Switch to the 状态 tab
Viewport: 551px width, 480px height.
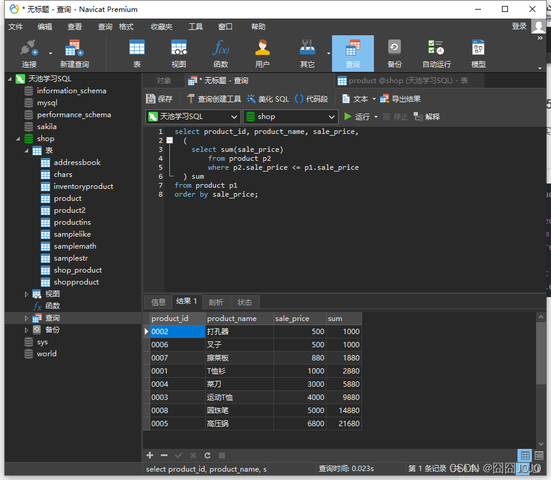pos(245,302)
